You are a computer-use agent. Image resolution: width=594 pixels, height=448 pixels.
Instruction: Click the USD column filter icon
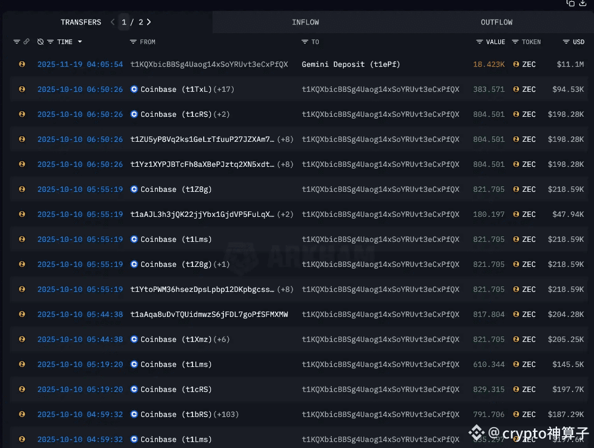point(566,42)
